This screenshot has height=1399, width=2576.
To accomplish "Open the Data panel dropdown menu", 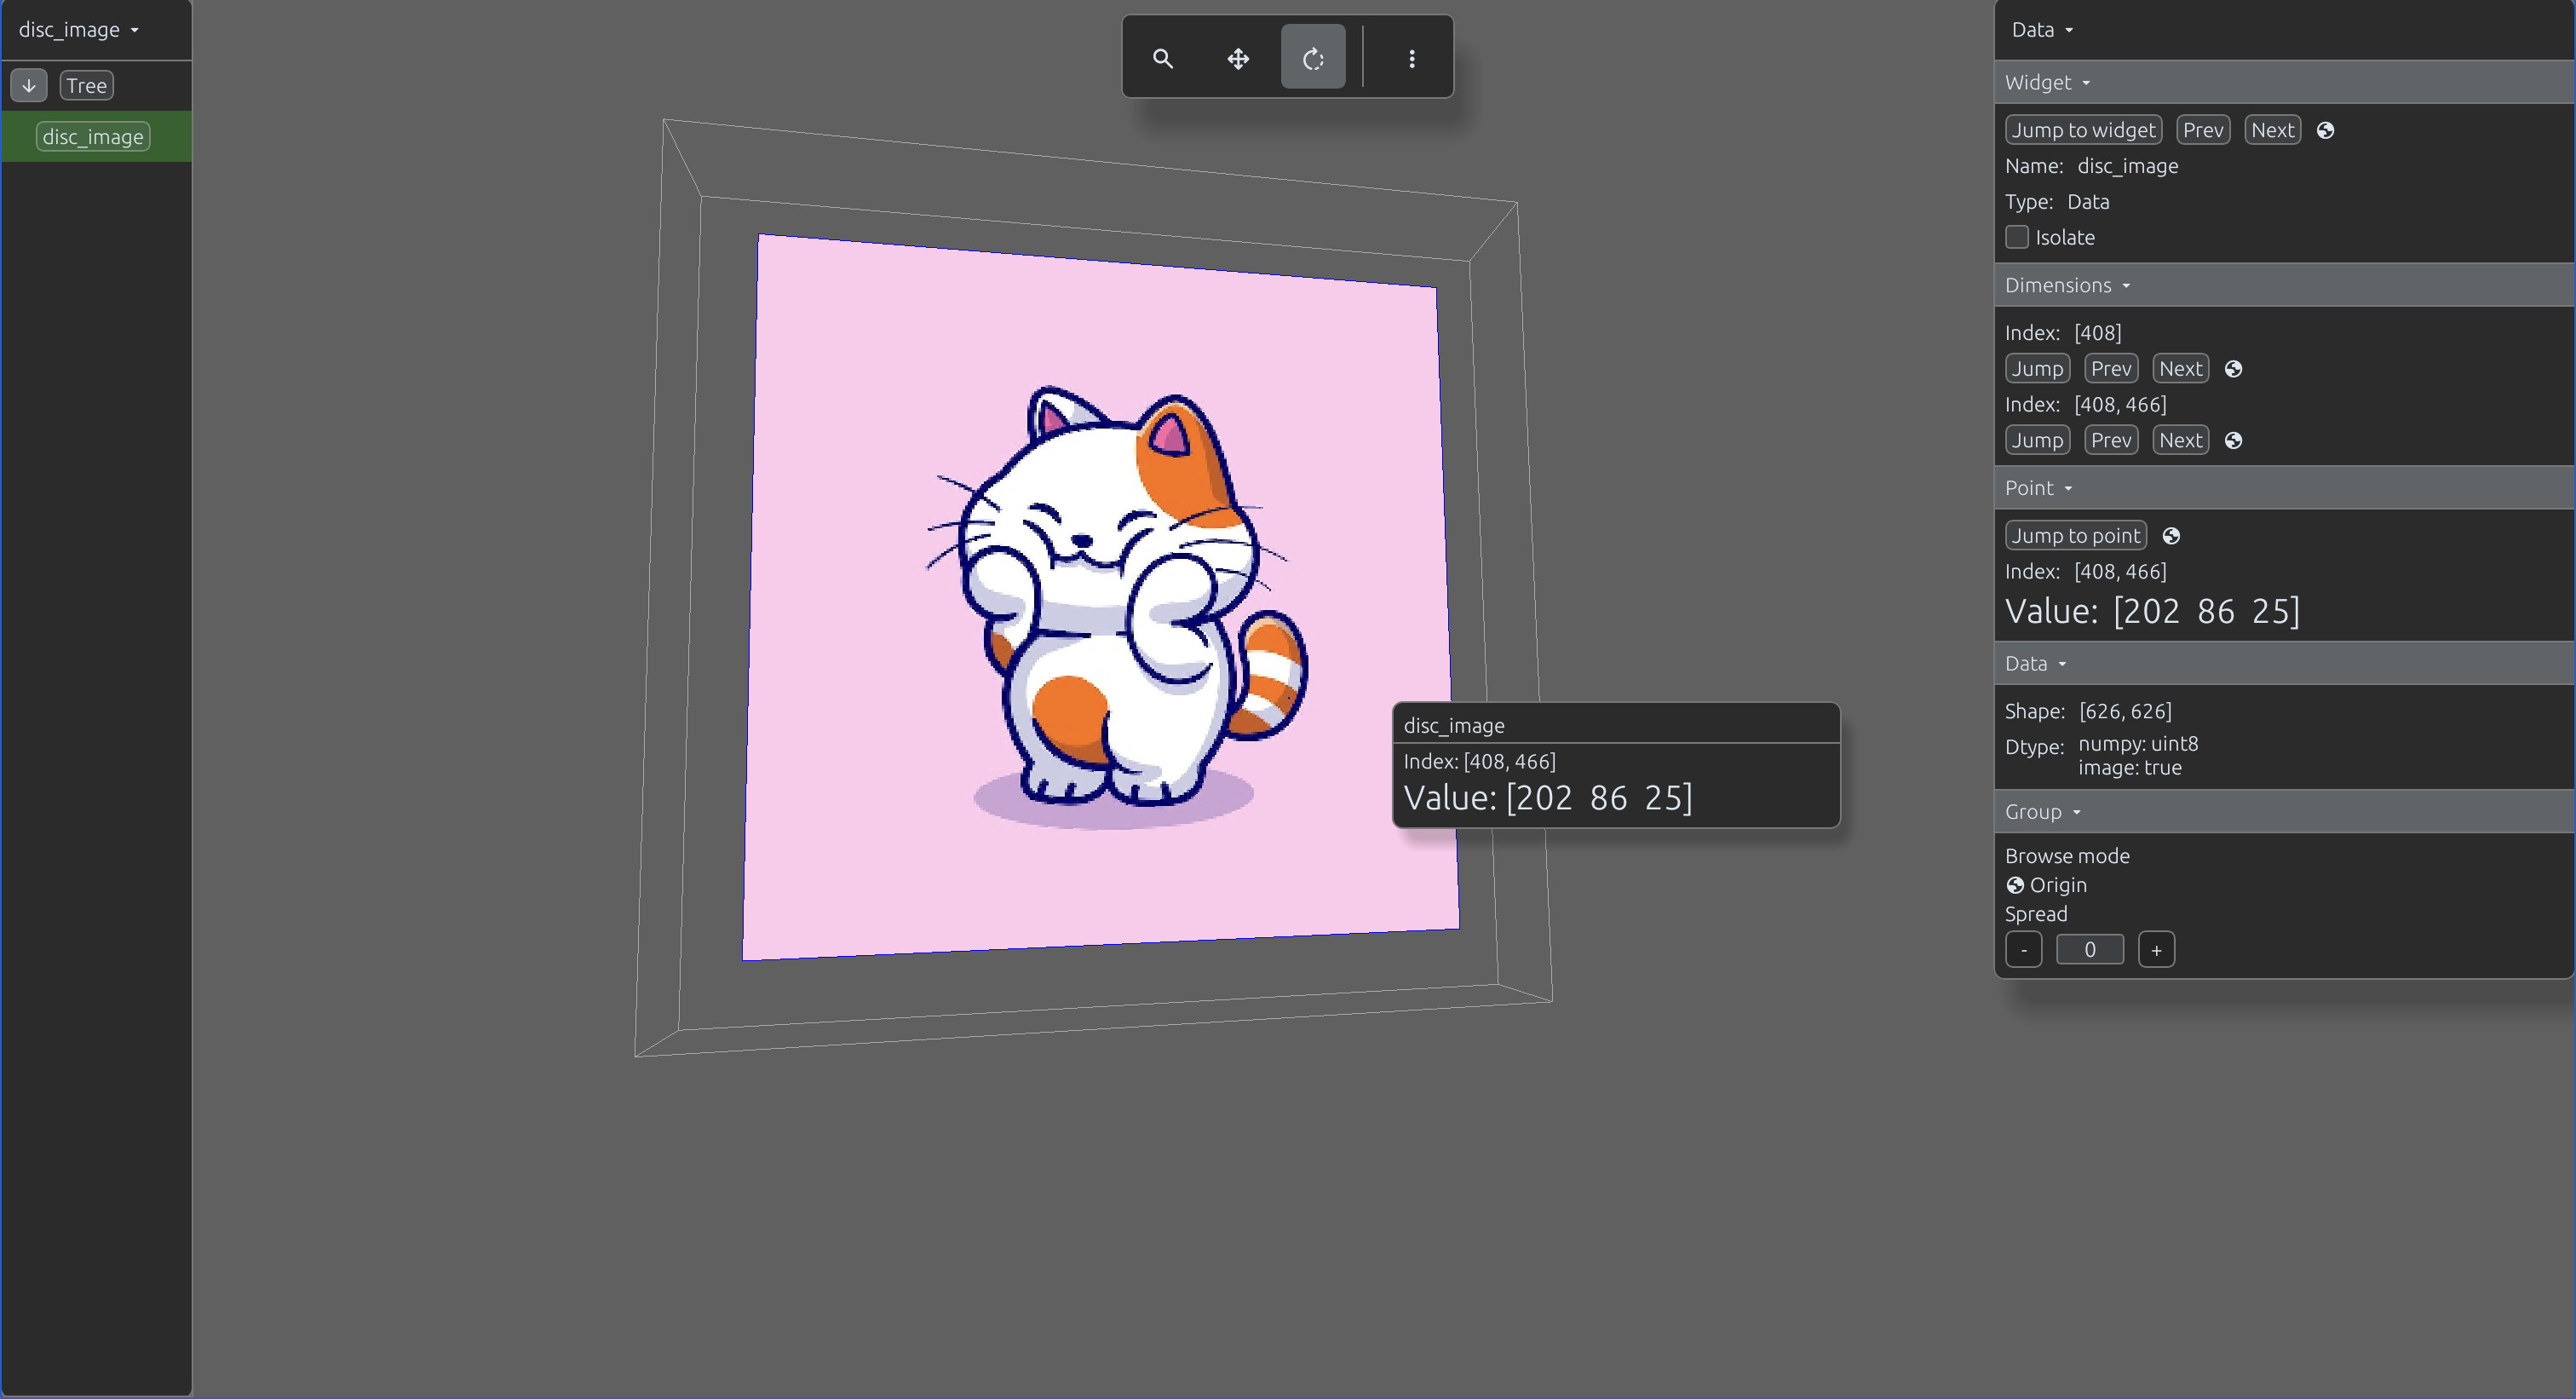I will tap(2042, 30).
